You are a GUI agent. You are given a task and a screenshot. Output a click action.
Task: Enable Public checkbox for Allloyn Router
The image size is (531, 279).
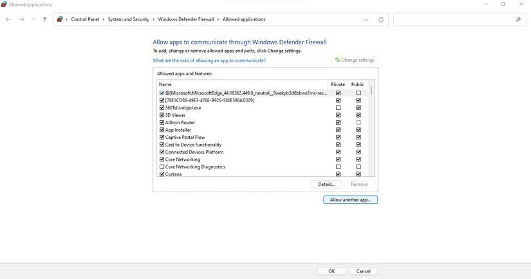359,123
